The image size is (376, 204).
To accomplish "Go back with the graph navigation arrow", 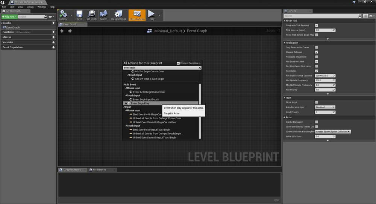I will [x=62, y=31].
